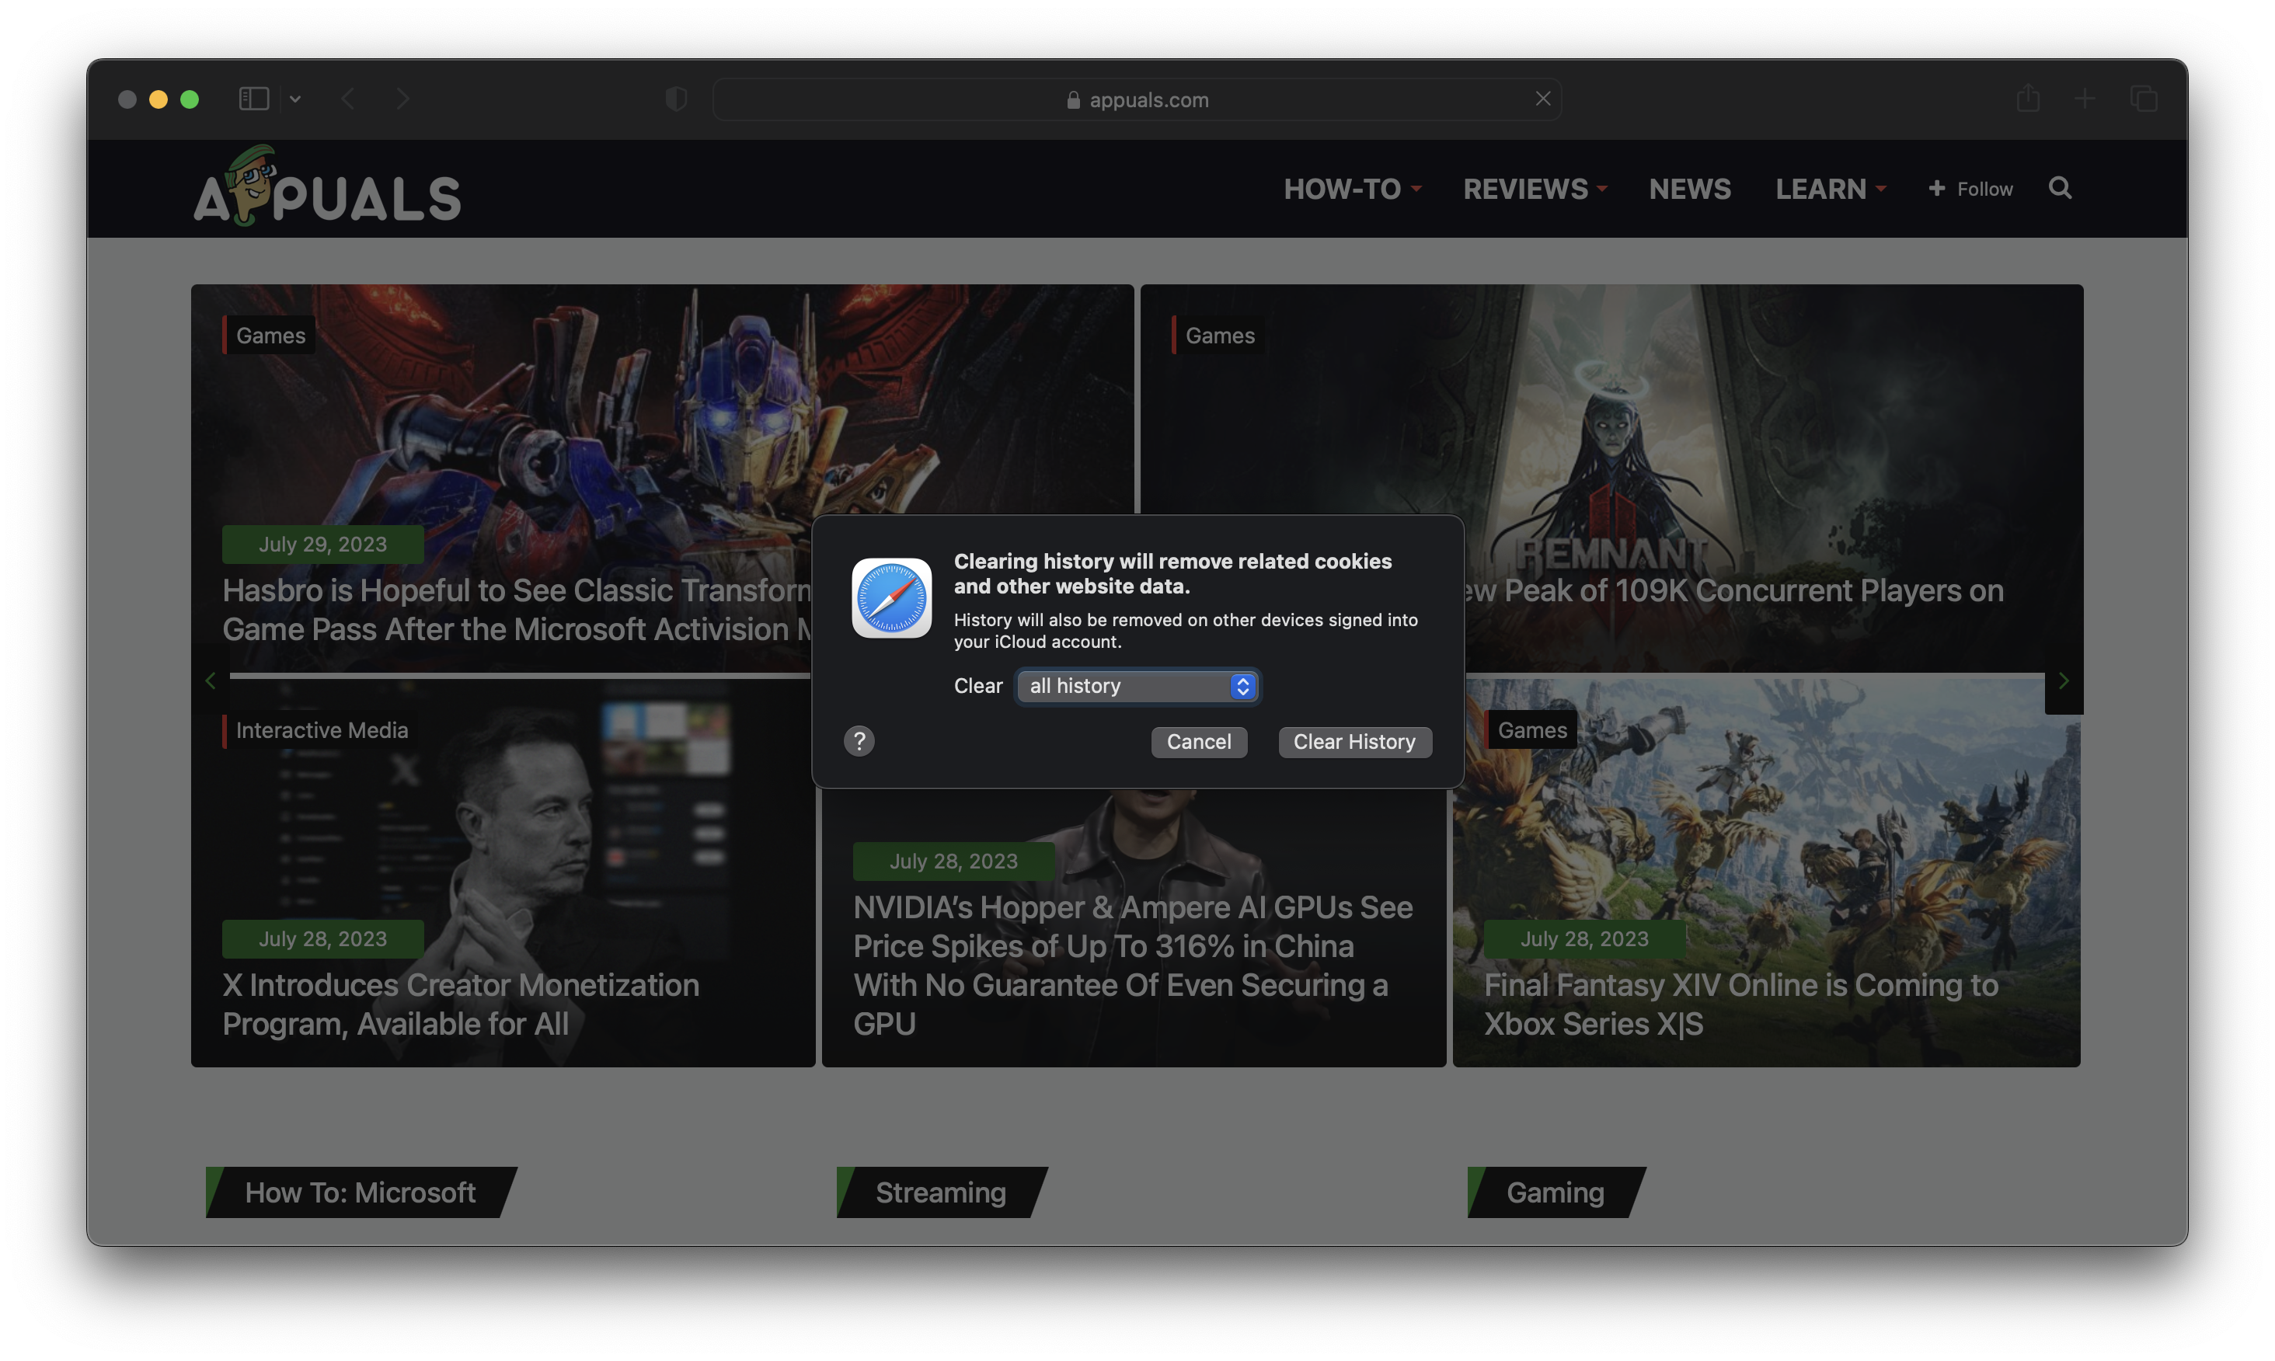Expand the sidebar options chevron
2275x1361 pixels.
point(295,99)
